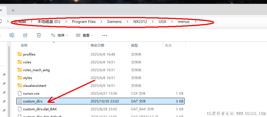Expand the chevron between Siemens and NX2312
Image resolution: width=267 pixels, height=117 pixels.
[x=127, y=22]
